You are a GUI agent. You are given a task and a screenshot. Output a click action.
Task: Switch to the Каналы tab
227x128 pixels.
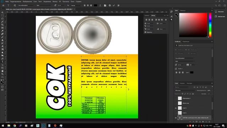[x=182, y=83]
